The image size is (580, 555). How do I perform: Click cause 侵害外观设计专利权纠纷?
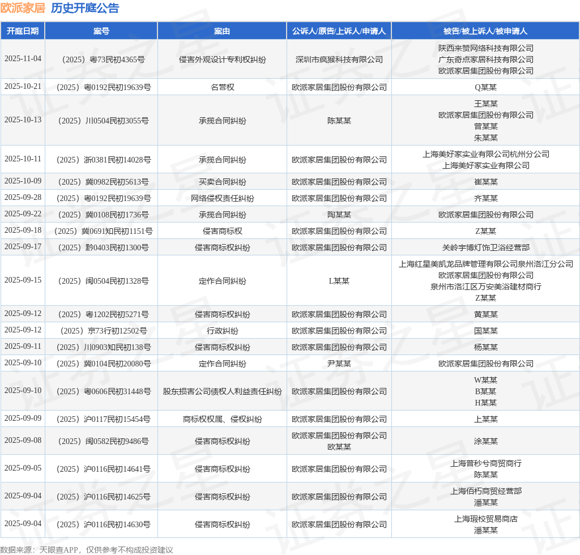pyautogui.click(x=222, y=59)
